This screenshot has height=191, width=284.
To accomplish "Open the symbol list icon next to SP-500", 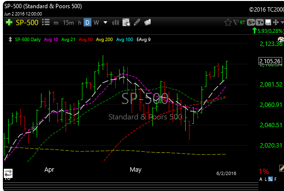I will [46, 22].
